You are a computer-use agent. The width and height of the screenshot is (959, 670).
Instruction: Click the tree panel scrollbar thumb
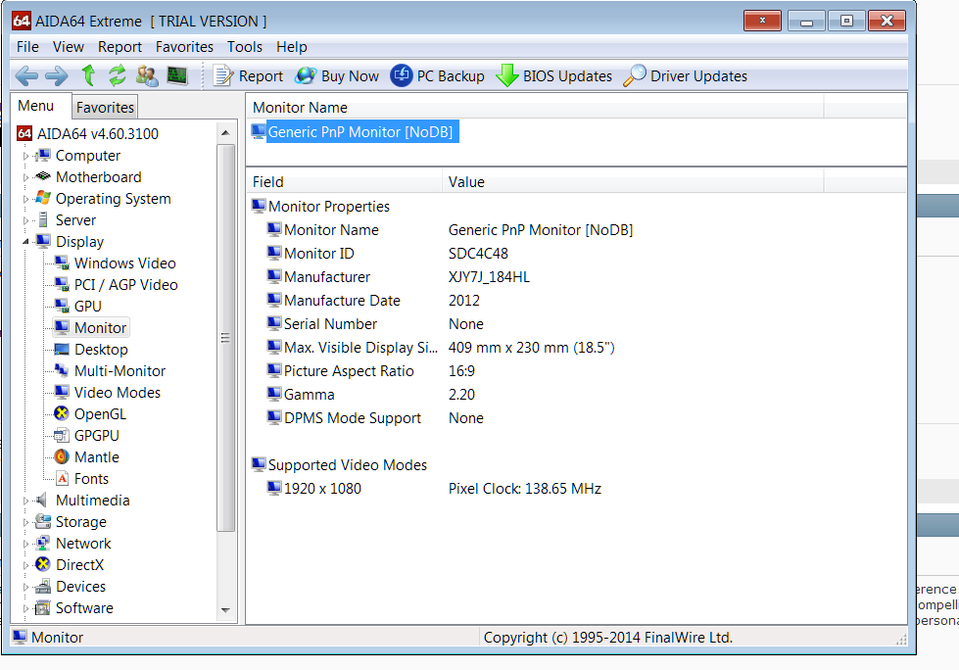225,338
